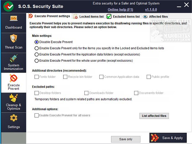This screenshot has width=192, height=144.
Task: Click the Save & Apply button
Action: (168, 138)
